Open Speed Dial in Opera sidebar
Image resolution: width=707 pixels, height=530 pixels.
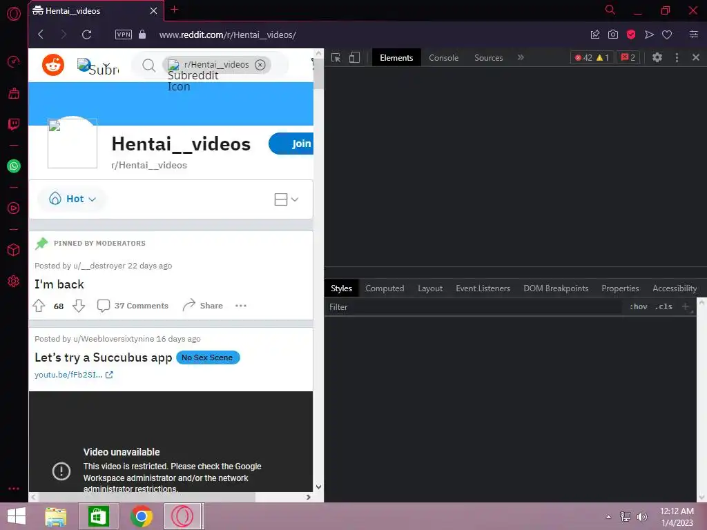coord(14,61)
